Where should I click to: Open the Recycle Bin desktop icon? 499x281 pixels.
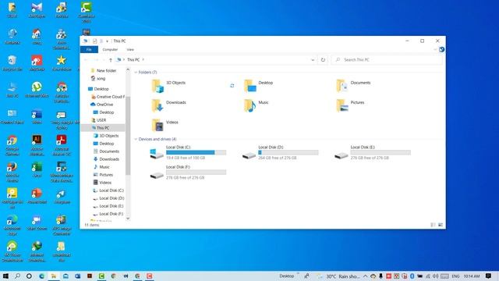click(12, 62)
